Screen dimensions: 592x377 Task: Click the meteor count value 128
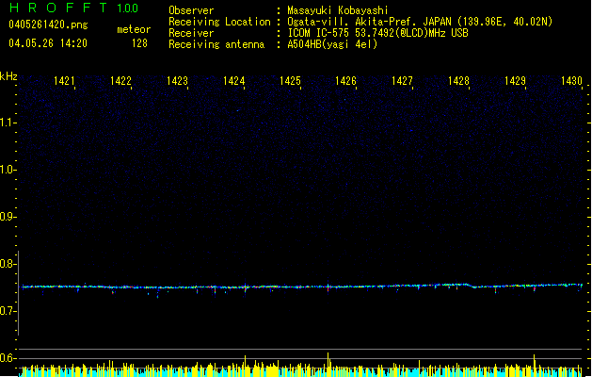pos(139,43)
